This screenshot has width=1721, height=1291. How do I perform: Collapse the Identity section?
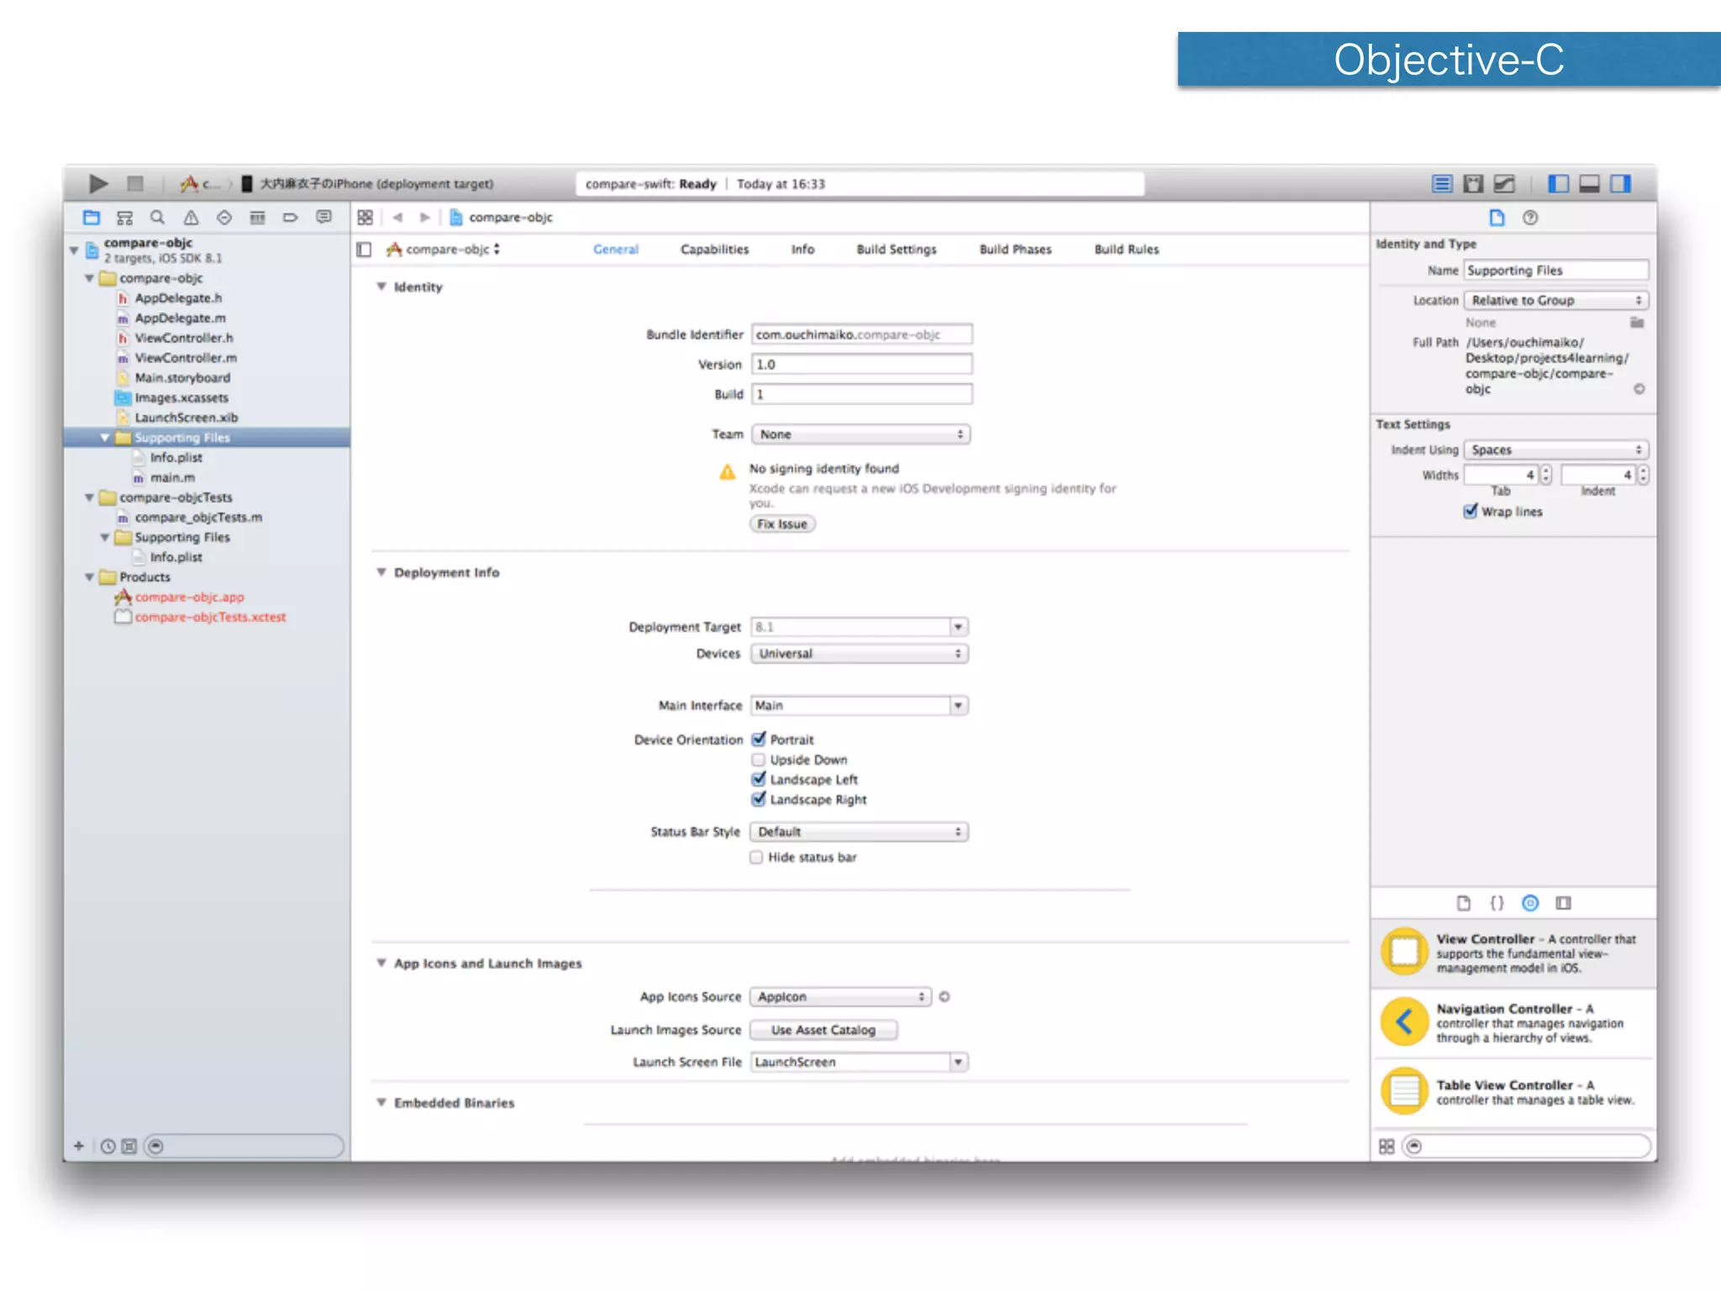[x=382, y=287]
